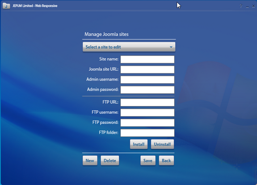Click the Delete button
Viewport: 257px width, 185px height.
click(x=110, y=160)
